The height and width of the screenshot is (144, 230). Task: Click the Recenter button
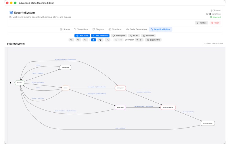pos(148,35)
